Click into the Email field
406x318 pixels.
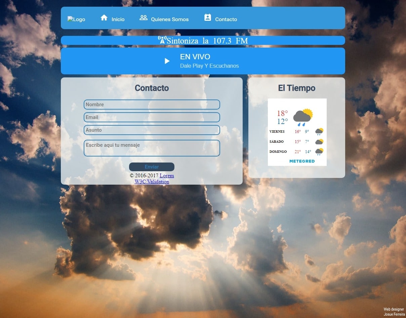click(152, 117)
